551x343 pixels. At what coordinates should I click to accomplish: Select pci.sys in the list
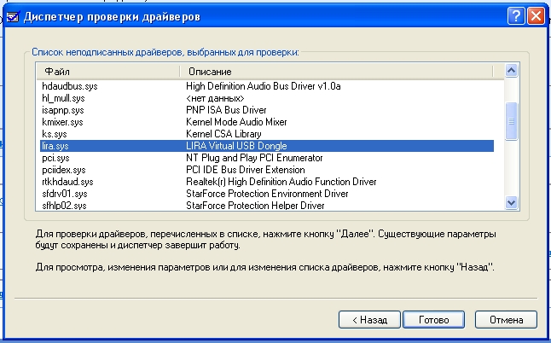(55, 158)
